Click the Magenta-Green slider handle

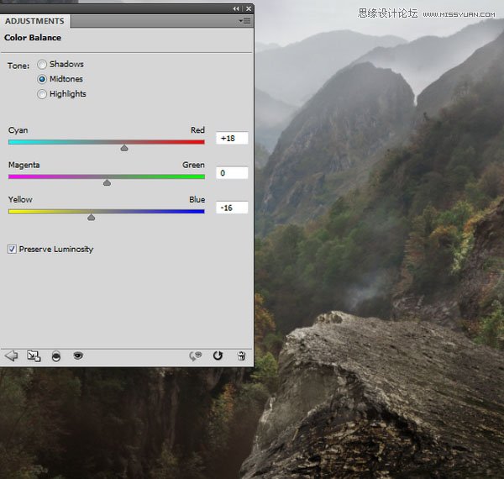(107, 182)
